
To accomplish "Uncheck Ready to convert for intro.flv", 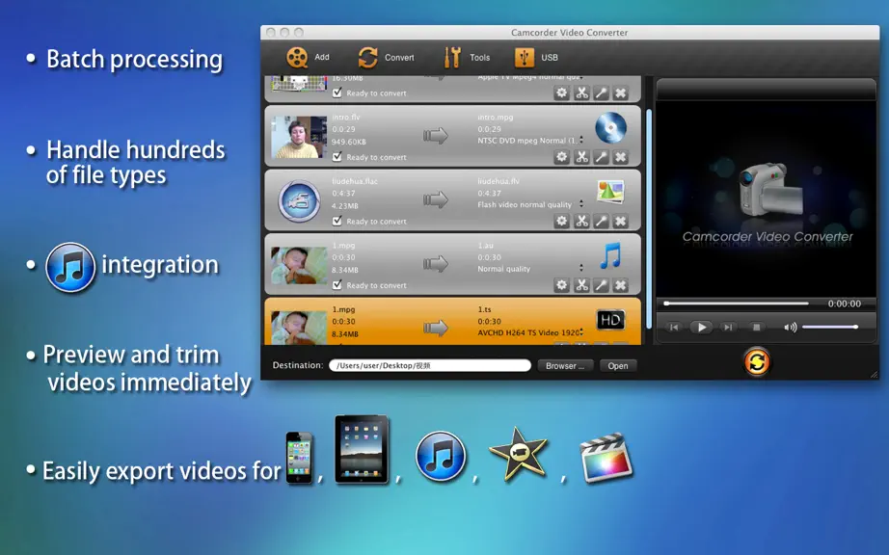I will point(337,156).
